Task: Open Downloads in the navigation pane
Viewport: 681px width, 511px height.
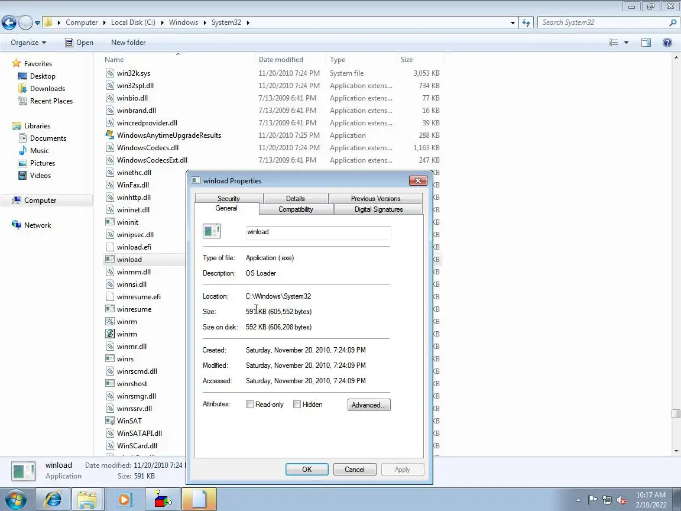Action: click(x=47, y=89)
